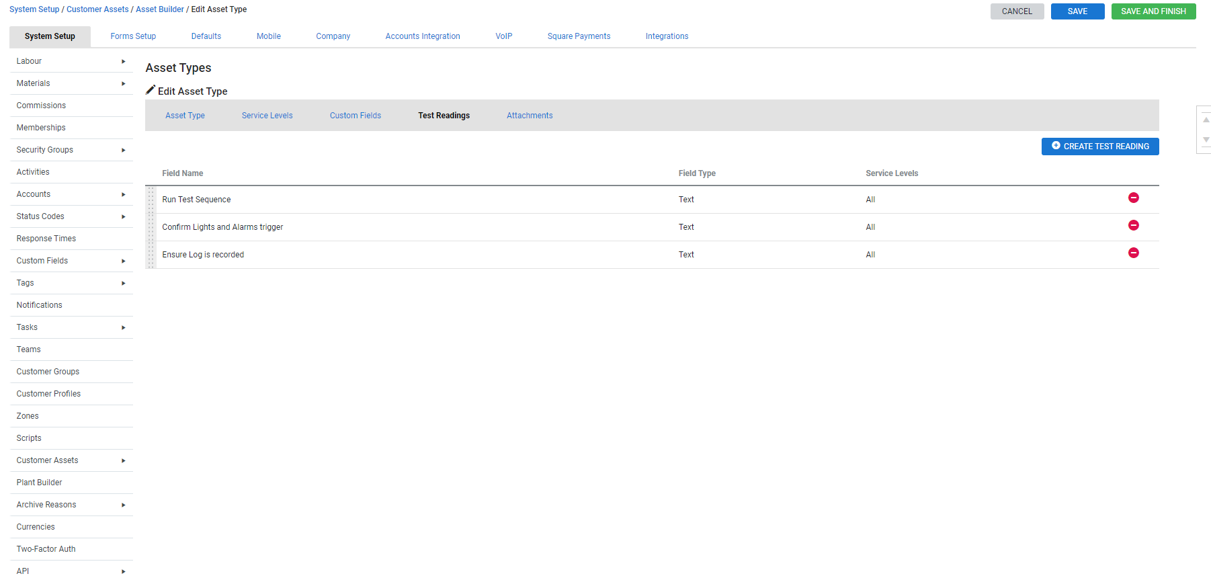
Task: Go to Asset Builder breadcrumb link
Action: [x=159, y=9]
